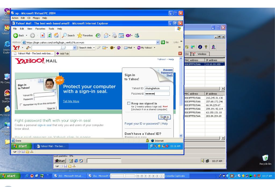Click the Sign In button
Viewport: 275px width, 187px height.
[x=164, y=117]
